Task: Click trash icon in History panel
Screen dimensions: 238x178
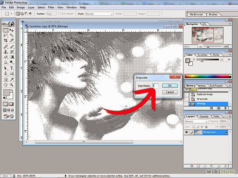Action: click(x=225, y=108)
